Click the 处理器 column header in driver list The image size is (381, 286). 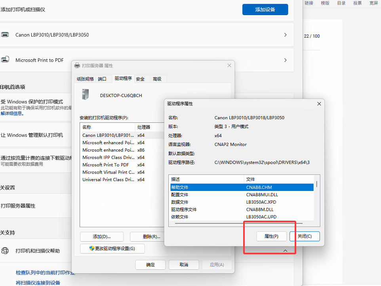[x=150, y=127]
